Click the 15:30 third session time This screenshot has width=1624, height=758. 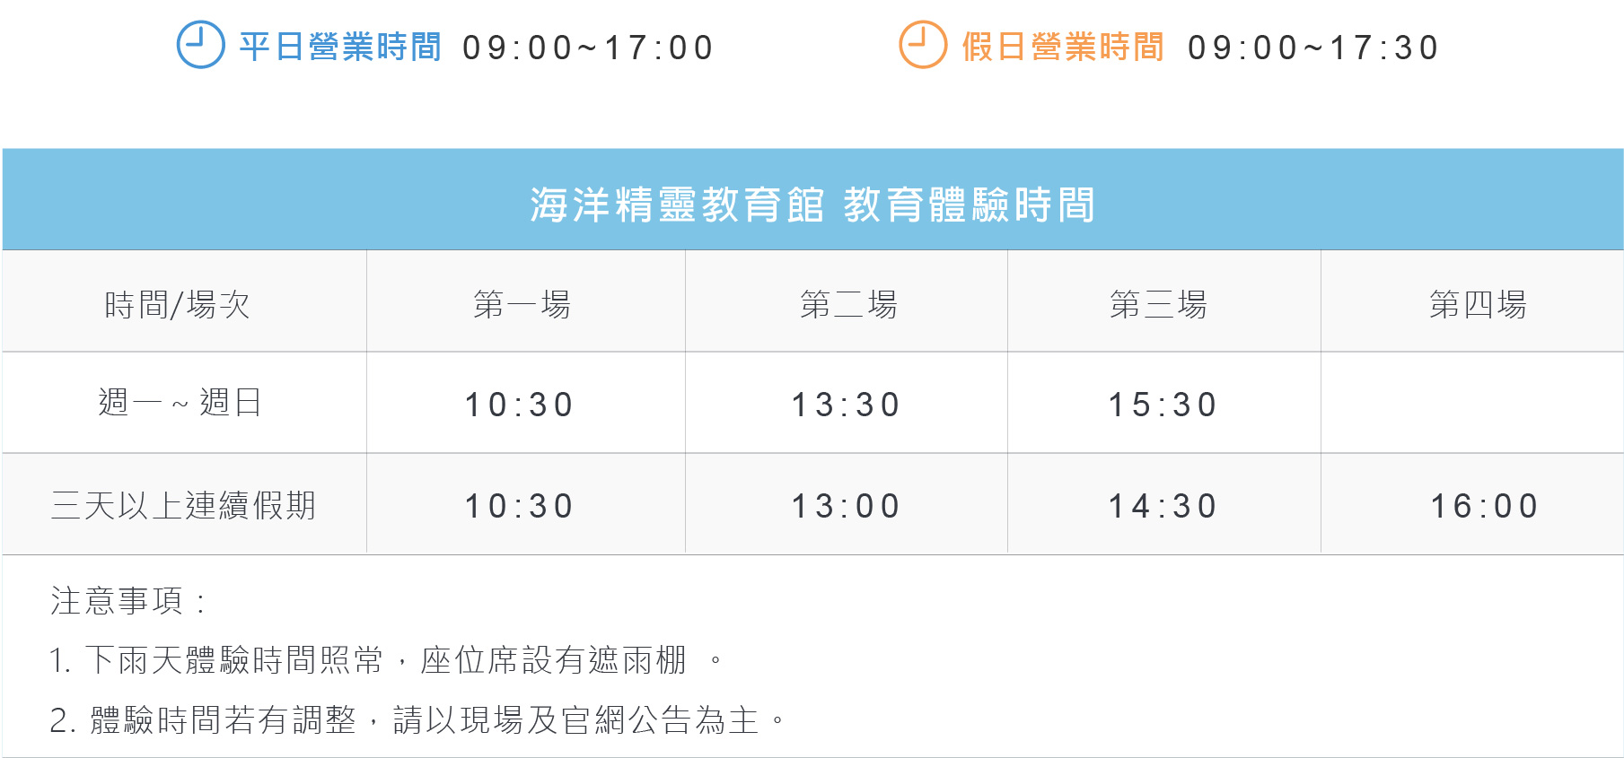point(1163,405)
